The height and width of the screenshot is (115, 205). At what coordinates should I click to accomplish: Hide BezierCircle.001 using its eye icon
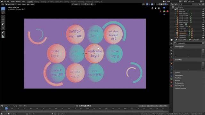pyautogui.click(x=203, y=13)
